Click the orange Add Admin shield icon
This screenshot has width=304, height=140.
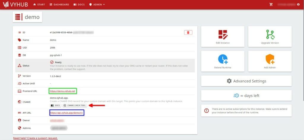[x=270, y=59]
